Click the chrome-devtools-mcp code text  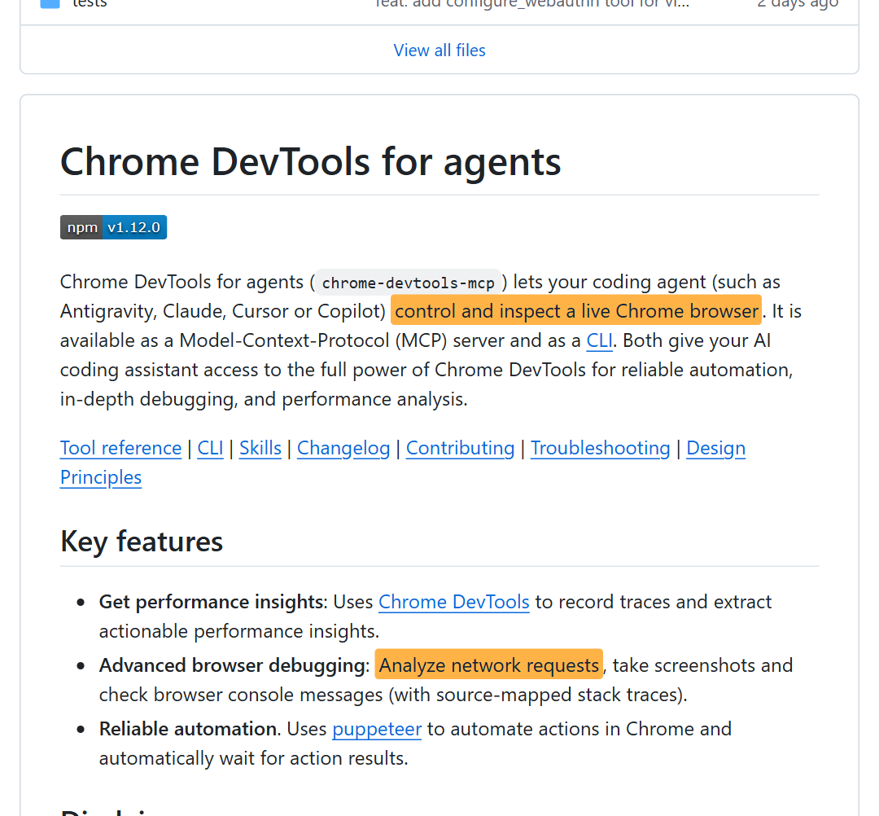[x=408, y=283]
